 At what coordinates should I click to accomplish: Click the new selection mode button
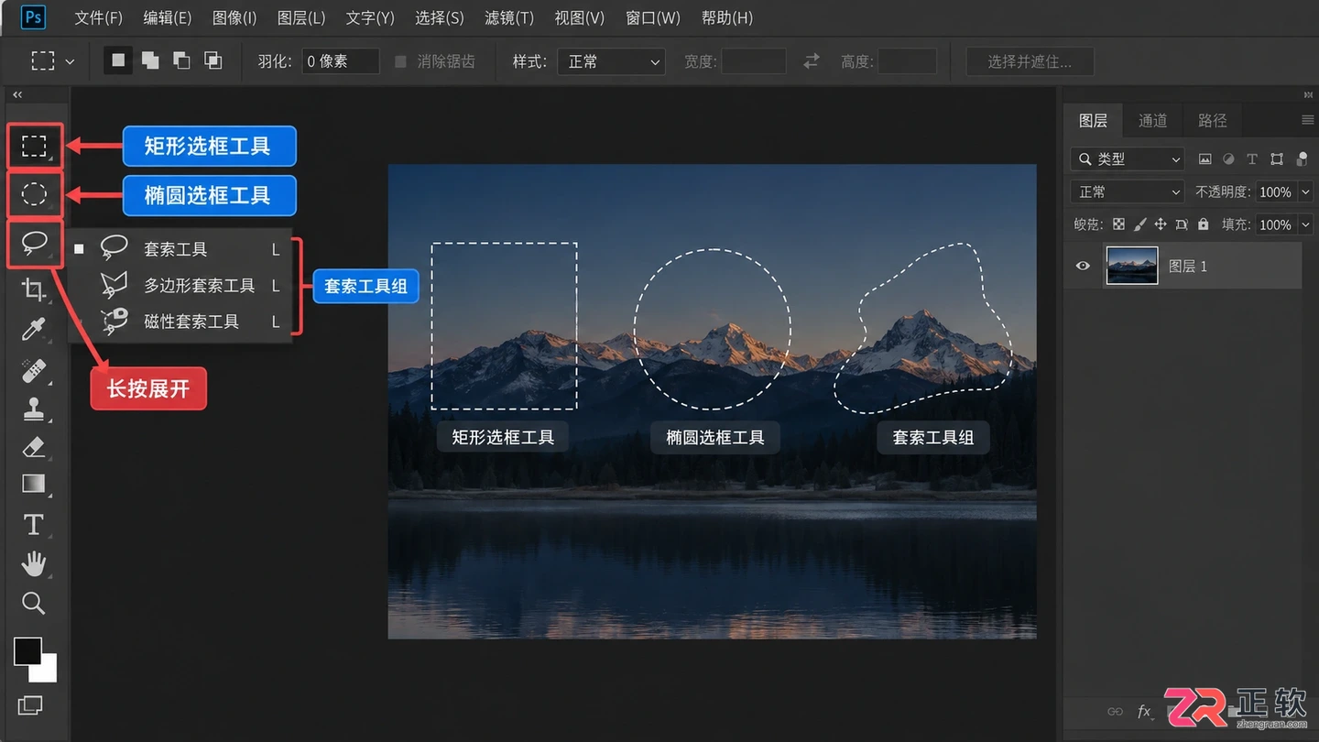coord(118,61)
